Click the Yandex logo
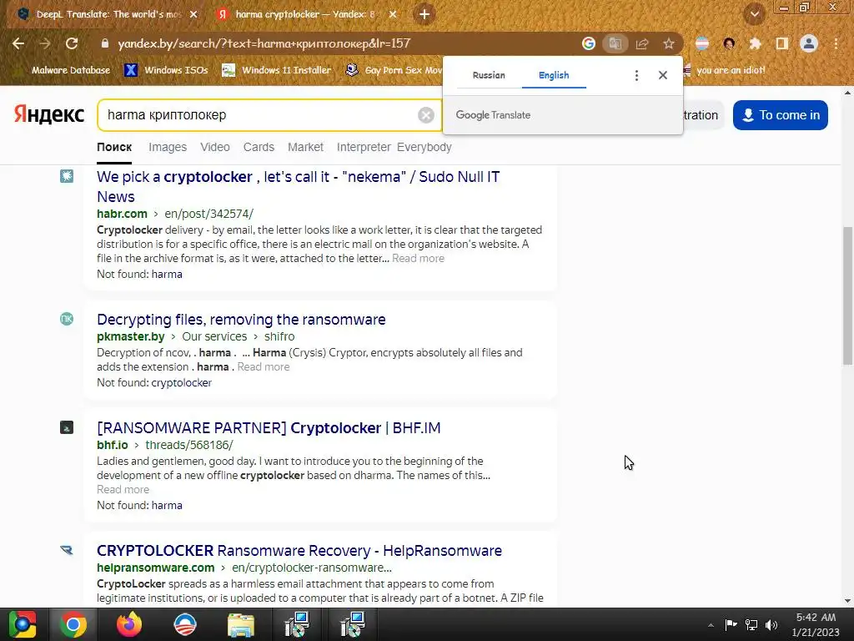Image resolution: width=854 pixels, height=641 pixels. click(49, 115)
